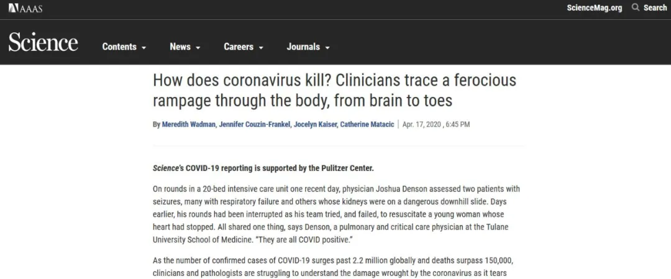Open author Meredith Wadman's page
Screen dimensions: 671x279
[x=189, y=124]
